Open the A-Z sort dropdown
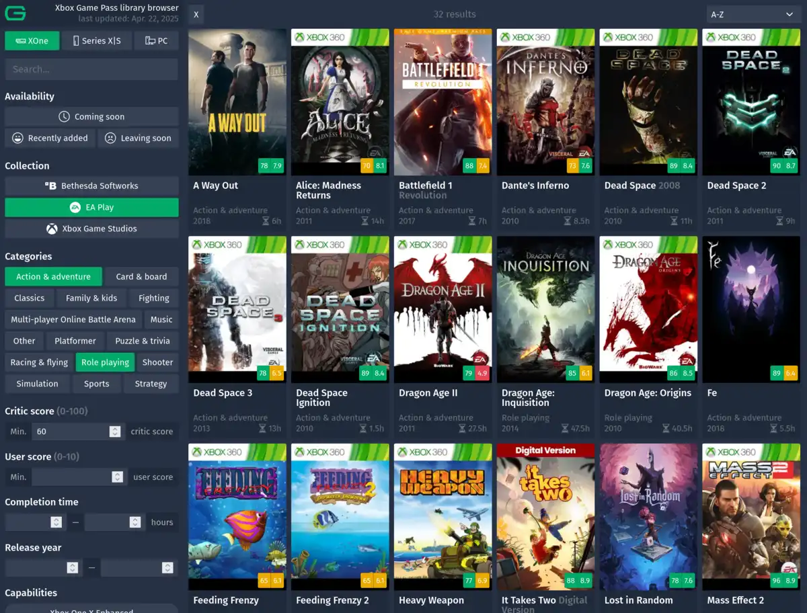807x613 pixels. click(x=753, y=14)
